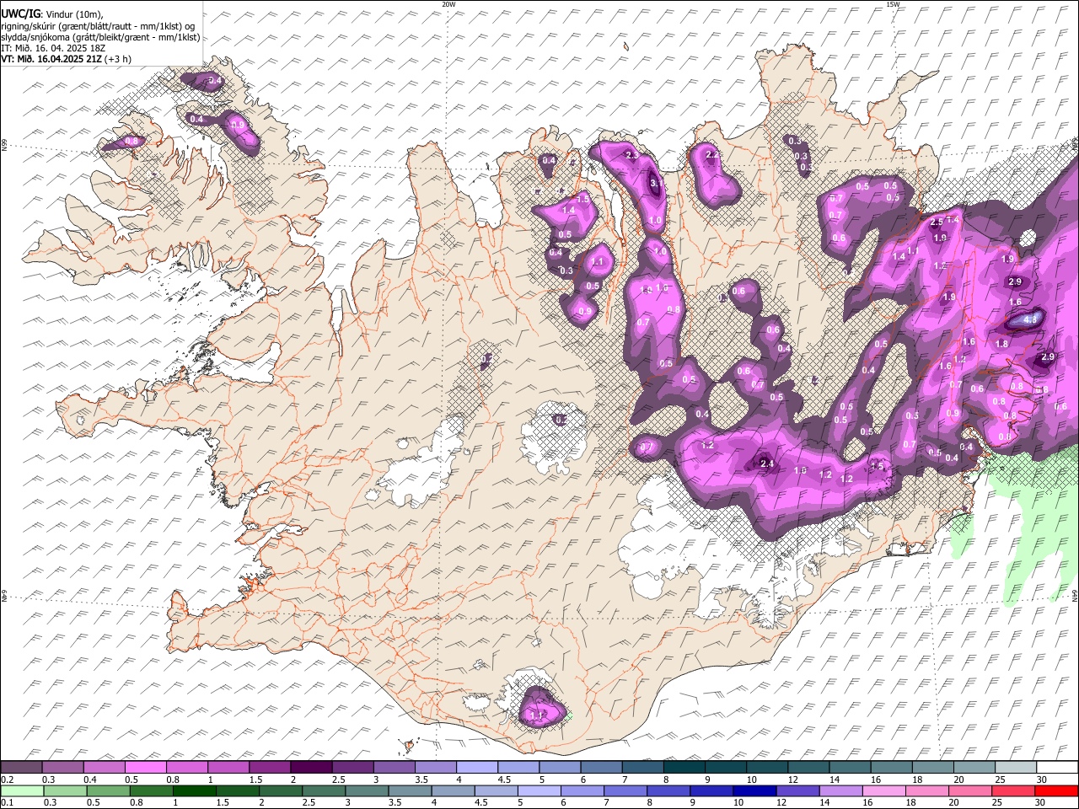This screenshot has height=809, width=1079.
Task: Select the '2.5' precipitation value on the map
Action: point(937,222)
